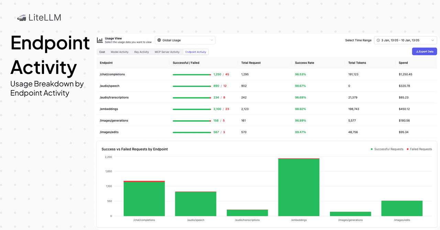The width and height of the screenshot is (440, 230).
Task: Click the /embeddings success progress bar
Action: pos(192,109)
